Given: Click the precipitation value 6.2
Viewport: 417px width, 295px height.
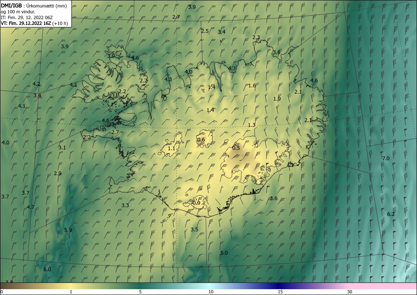Looking at the screenshot, I should pyautogui.click(x=391, y=214).
